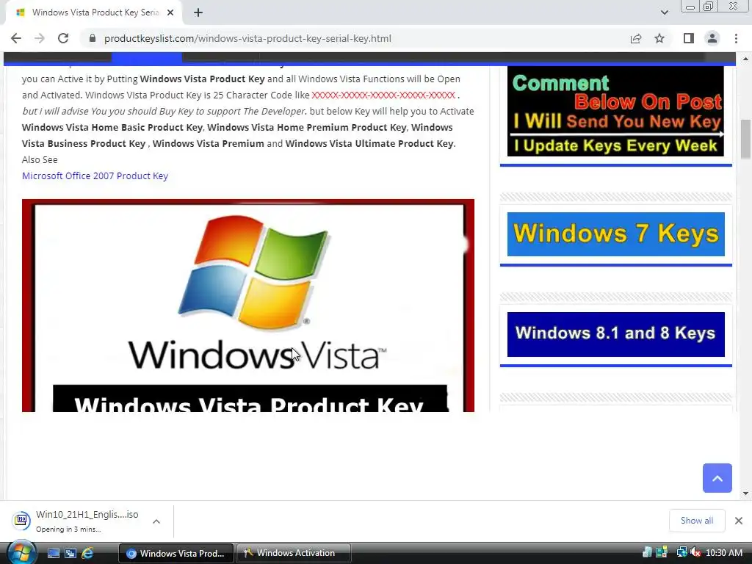Click the Show Desktop quick launch icon

[x=53, y=553]
